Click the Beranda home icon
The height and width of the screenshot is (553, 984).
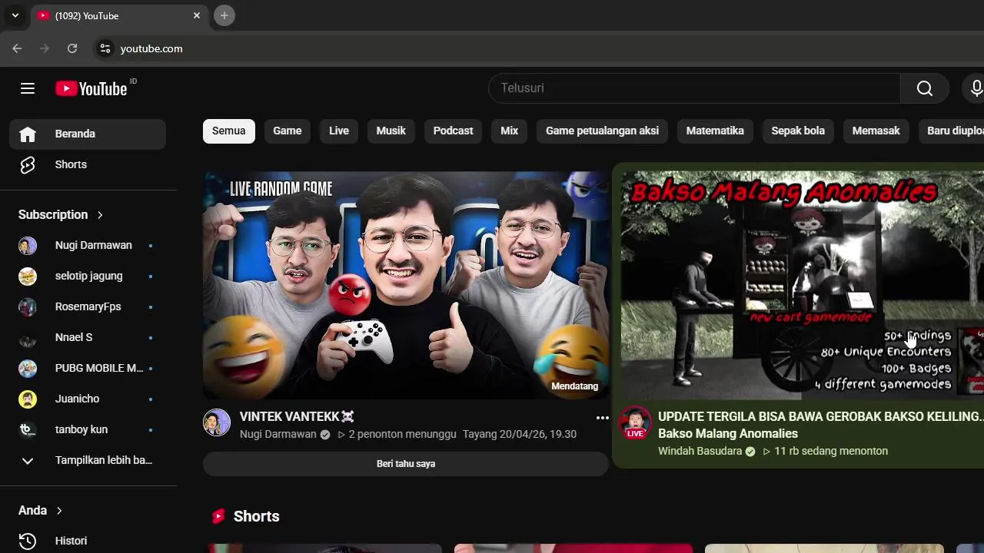pyautogui.click(x=28, y=134)
